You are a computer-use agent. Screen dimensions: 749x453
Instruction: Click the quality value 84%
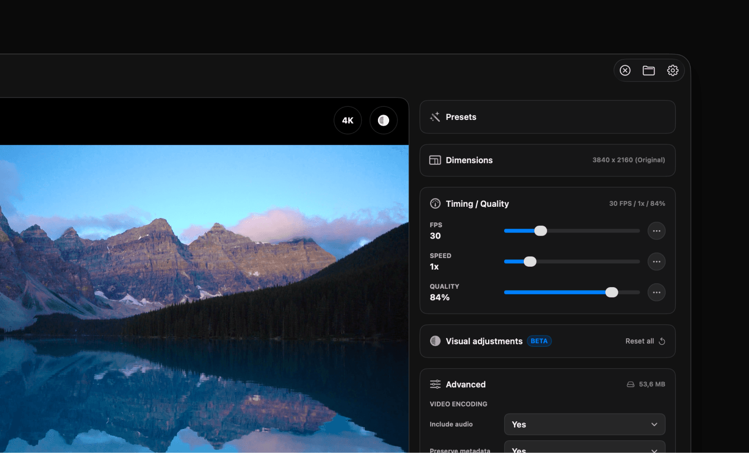[x=439, y=297]
